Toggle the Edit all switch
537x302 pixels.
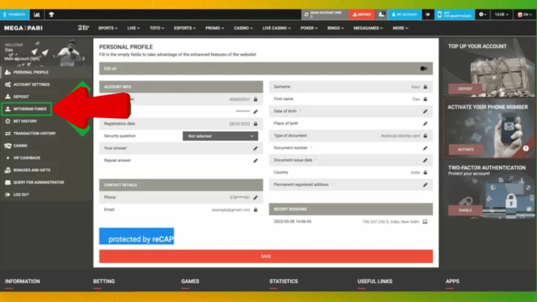(424, 69)
